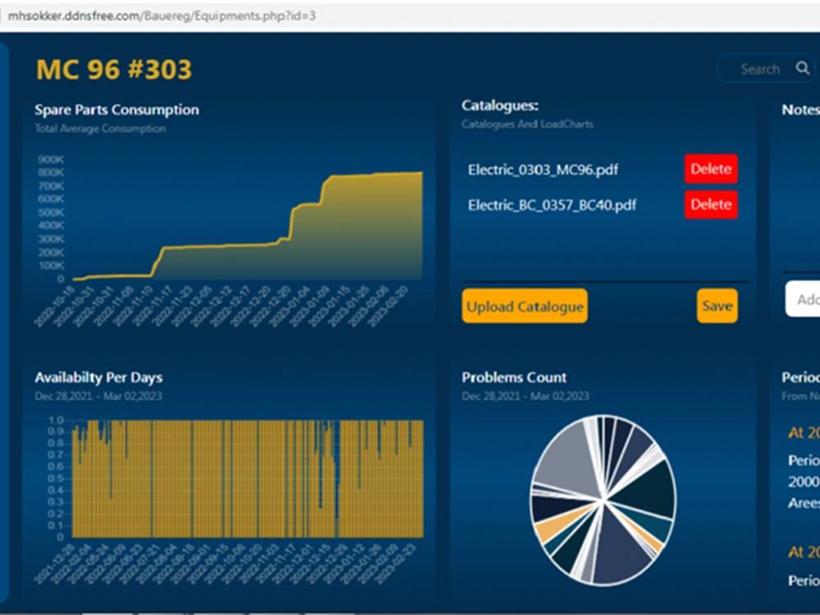Click the Notes panel heading

[x=800, y=109]
